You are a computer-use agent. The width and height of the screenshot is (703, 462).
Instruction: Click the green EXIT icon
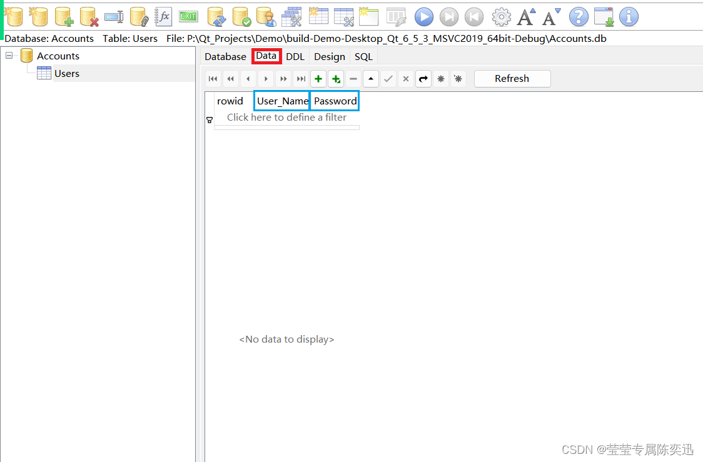point(188,17)
